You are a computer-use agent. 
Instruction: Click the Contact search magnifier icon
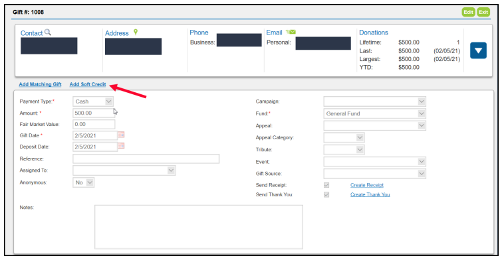(x=48, y=32)
